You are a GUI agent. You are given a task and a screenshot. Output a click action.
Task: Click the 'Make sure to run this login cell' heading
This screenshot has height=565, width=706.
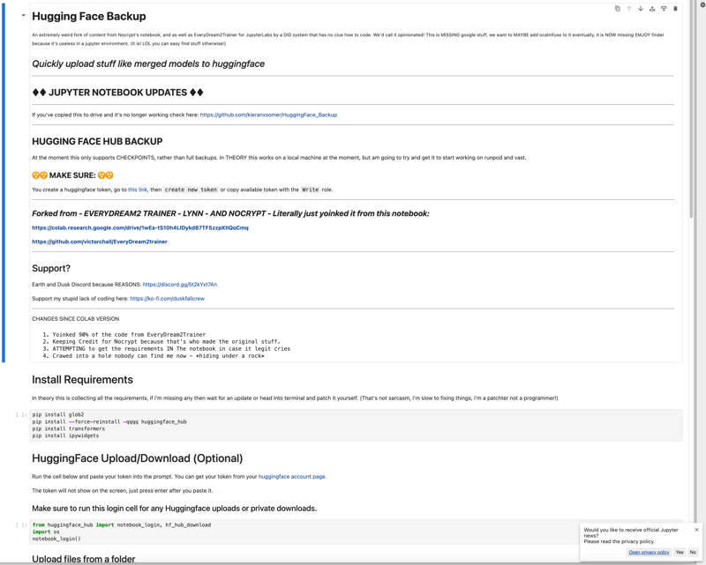tap(174, 509)
